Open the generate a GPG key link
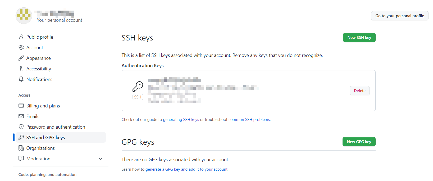Viewport: 433px width, 181px height. click(186, 169)
